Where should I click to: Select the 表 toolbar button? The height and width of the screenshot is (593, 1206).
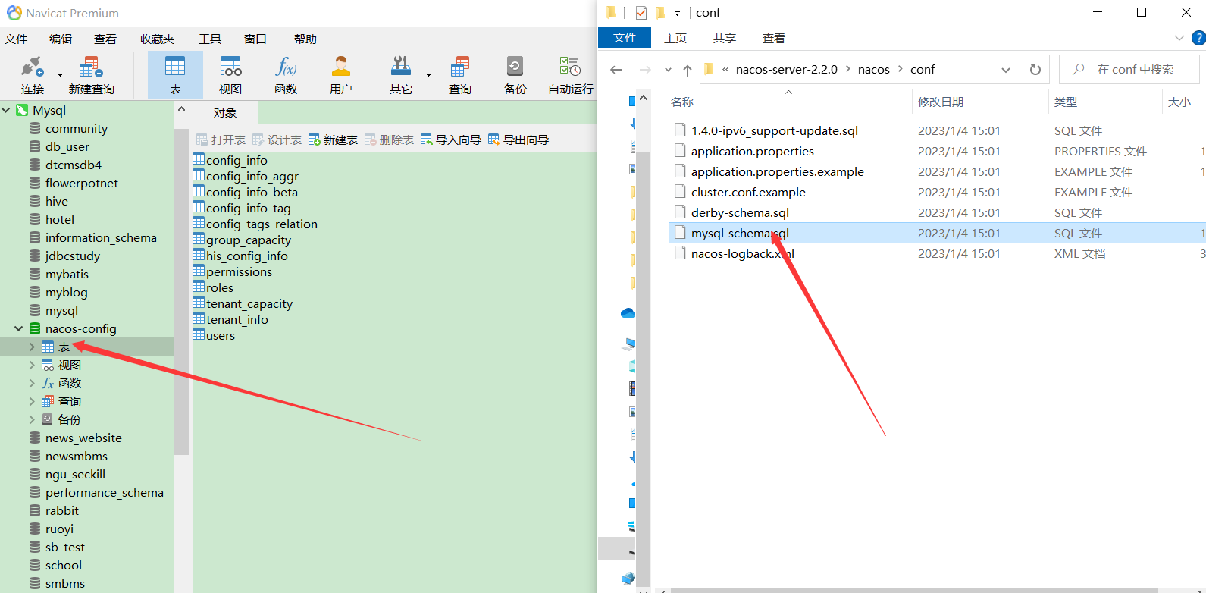coord(175,76)
